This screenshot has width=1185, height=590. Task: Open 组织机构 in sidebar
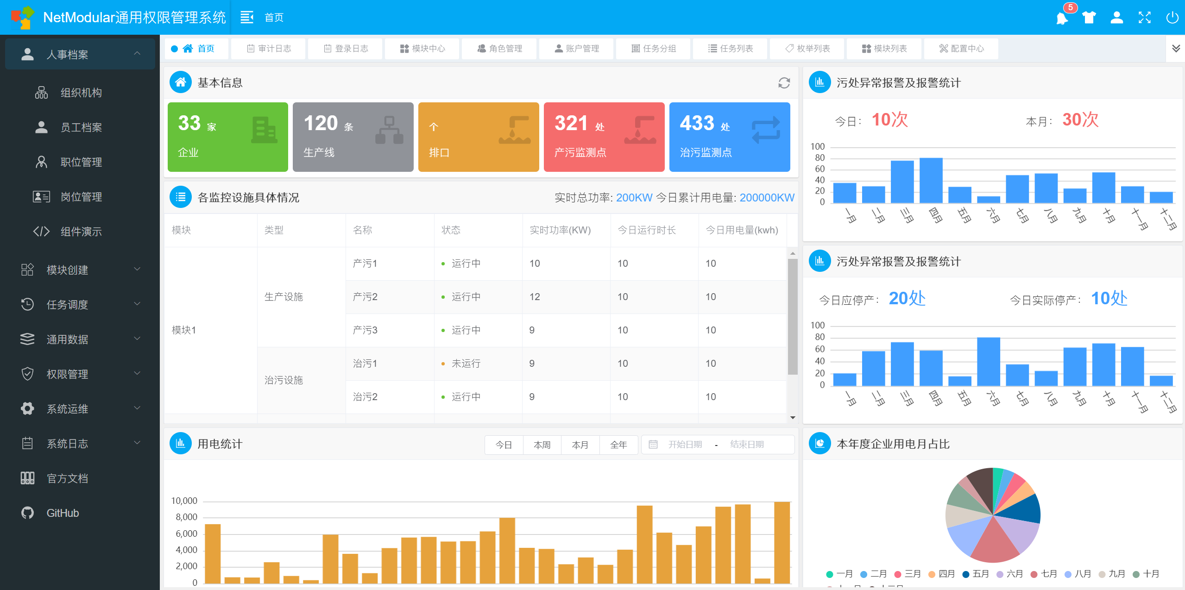pyautogui.click(x=81, y=93)
